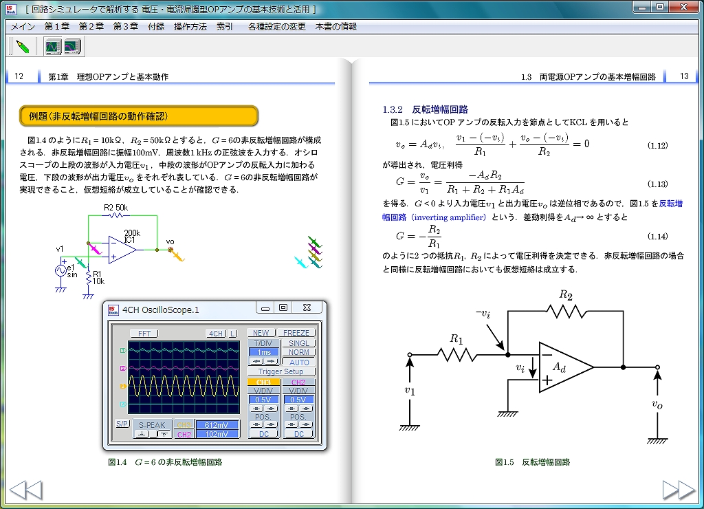
Task: Go to next page with double right arrow
Action: coord(679,490)
